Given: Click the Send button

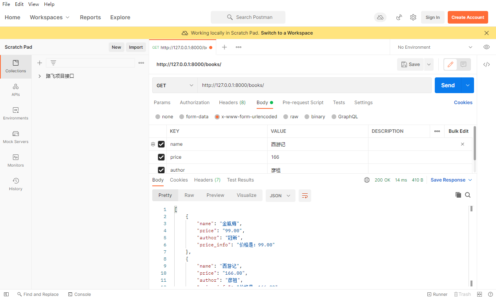Looking at the screenshot, I should (448, 85).
